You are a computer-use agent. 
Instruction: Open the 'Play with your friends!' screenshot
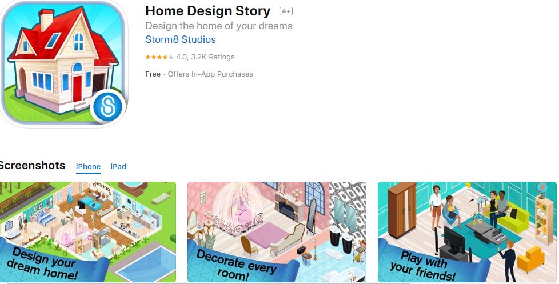coord(467,231)
